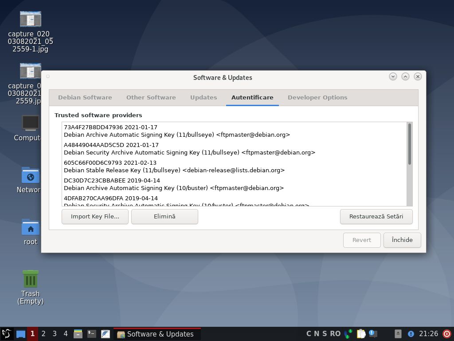Click the blue exclamation tray icon

(411, 334)
